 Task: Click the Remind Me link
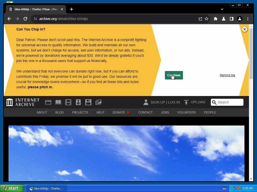227,75
